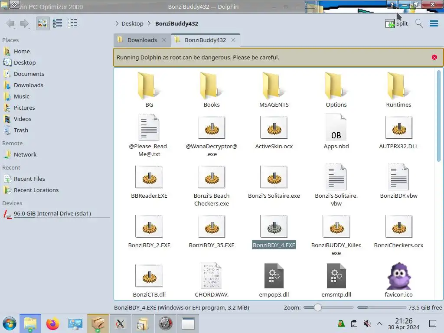This screenshot has width=444, height=333.
Task: Select @Please_Read_Me@.txt file
Action: tap(149, 135)
